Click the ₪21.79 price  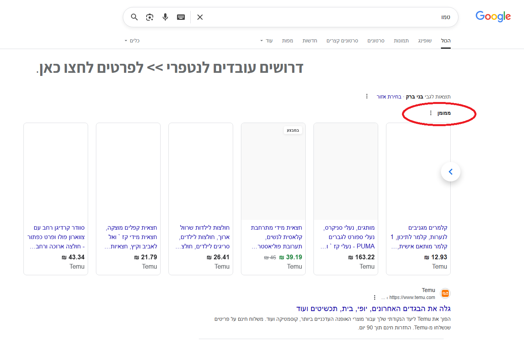tap(145, 257)
